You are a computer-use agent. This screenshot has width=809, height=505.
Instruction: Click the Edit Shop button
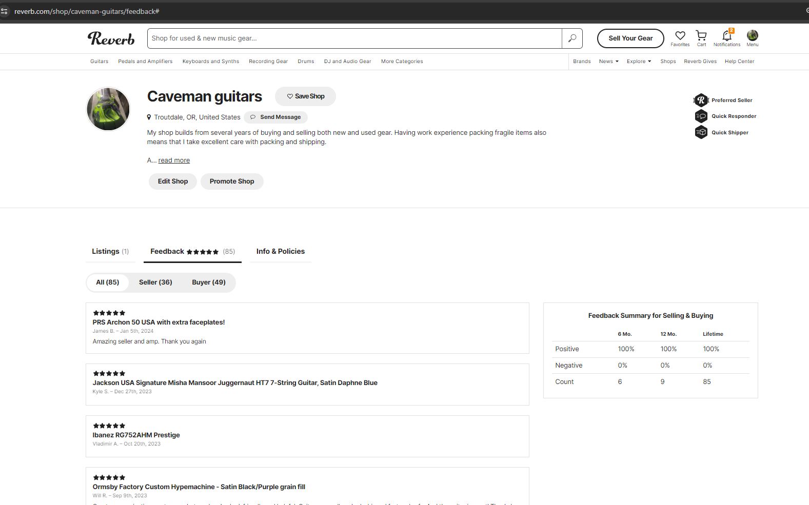click(x=173, y=181)
